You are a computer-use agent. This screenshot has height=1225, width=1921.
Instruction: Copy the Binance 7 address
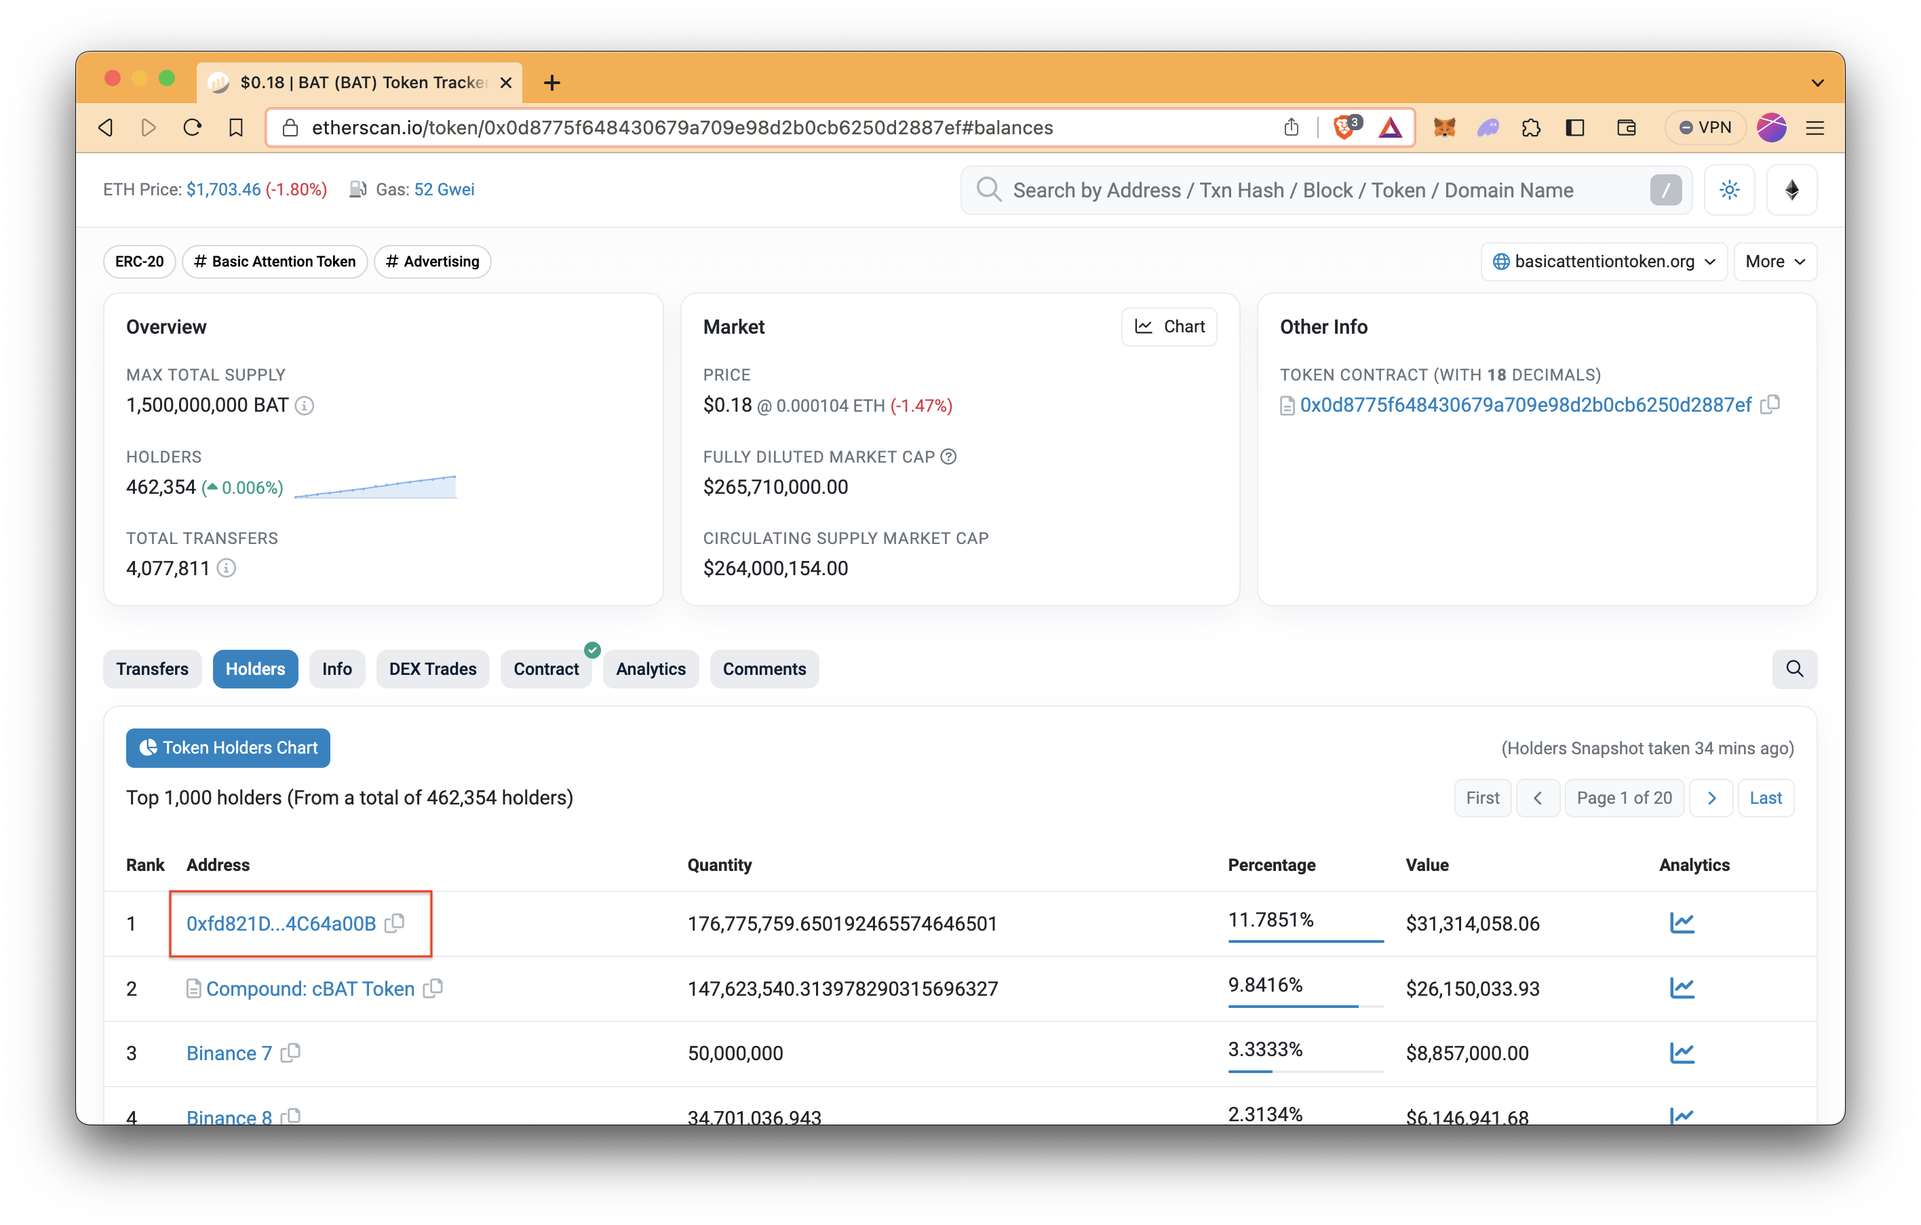coord(291,1053)
